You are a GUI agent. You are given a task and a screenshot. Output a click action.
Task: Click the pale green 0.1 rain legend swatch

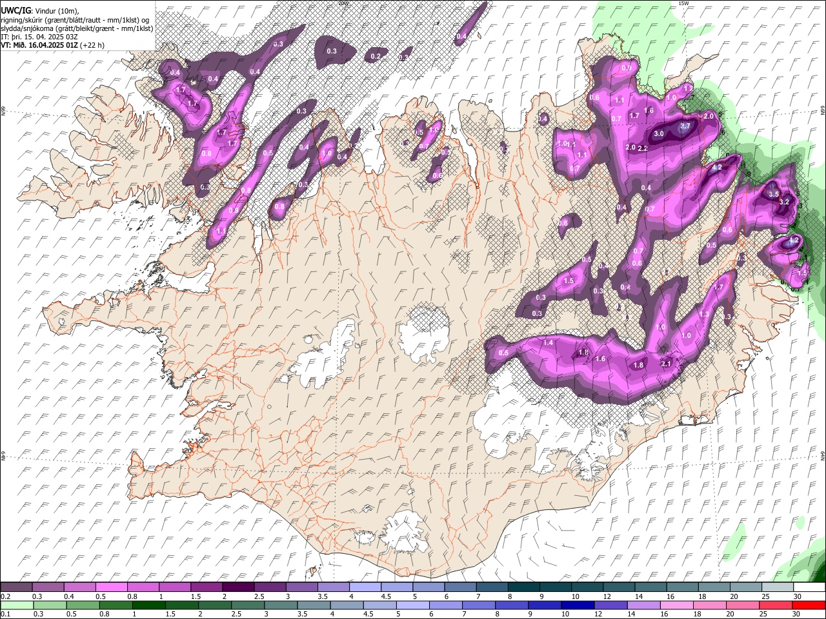(x=16, y=605)
